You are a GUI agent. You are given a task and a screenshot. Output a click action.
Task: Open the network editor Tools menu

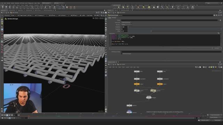tap(123, 67)
